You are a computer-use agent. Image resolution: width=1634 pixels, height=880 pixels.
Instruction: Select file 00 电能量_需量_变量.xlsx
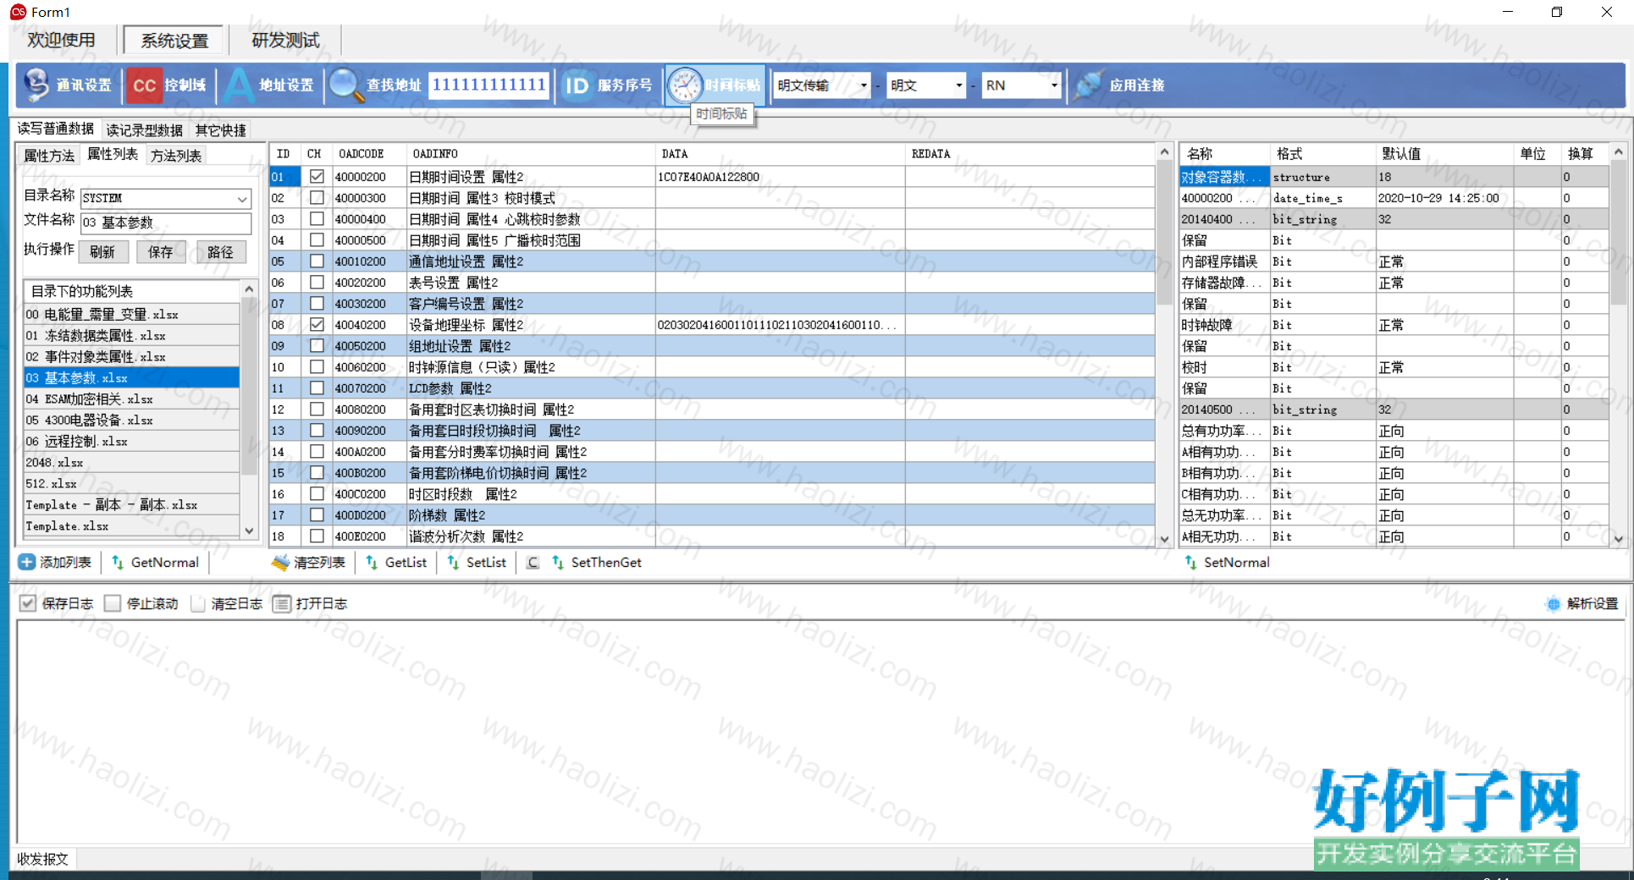(132, 315)
